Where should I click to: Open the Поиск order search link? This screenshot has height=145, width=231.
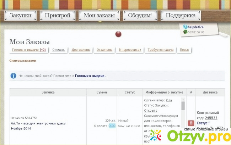click(x=184, y=50)
